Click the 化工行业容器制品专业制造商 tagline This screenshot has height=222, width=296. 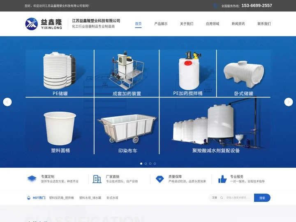(93, 26)
